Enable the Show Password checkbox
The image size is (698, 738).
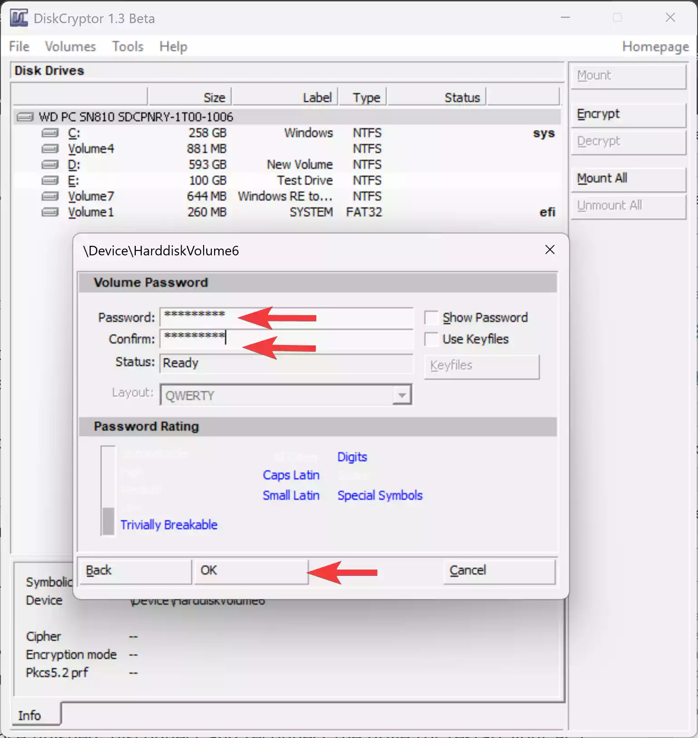coord(431,318)
